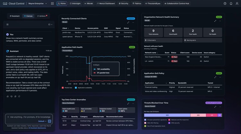The width and height of the screenshot is (241, 134).
Task: Sort anomalies by Time column
Action: (66, 117)
